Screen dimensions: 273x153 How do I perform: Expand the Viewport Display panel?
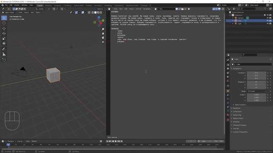click(239, 125)
